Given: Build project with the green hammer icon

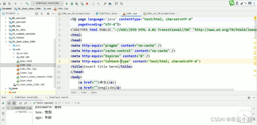Looking at the screenshot, I should point(27,4).
